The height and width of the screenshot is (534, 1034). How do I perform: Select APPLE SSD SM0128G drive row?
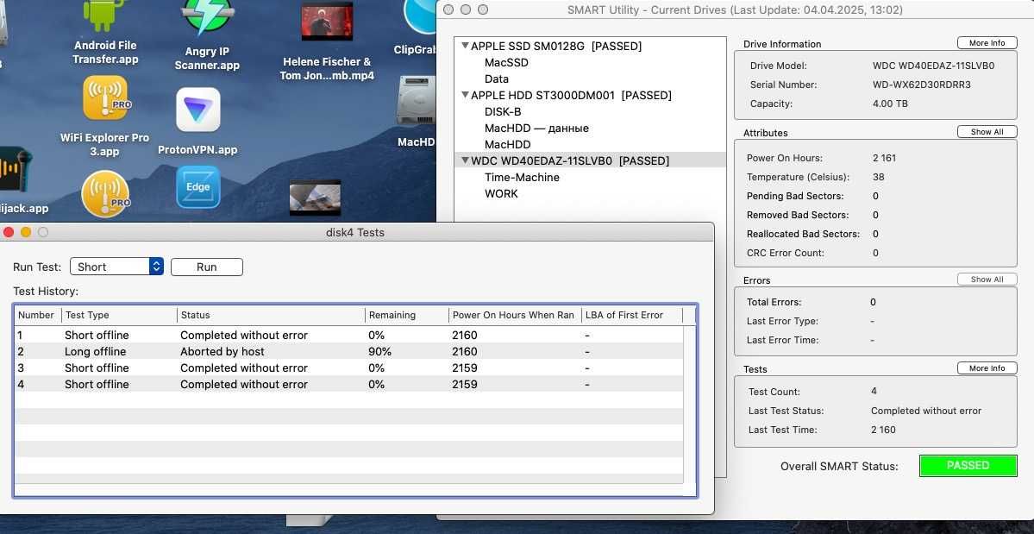tap(590, 46)
